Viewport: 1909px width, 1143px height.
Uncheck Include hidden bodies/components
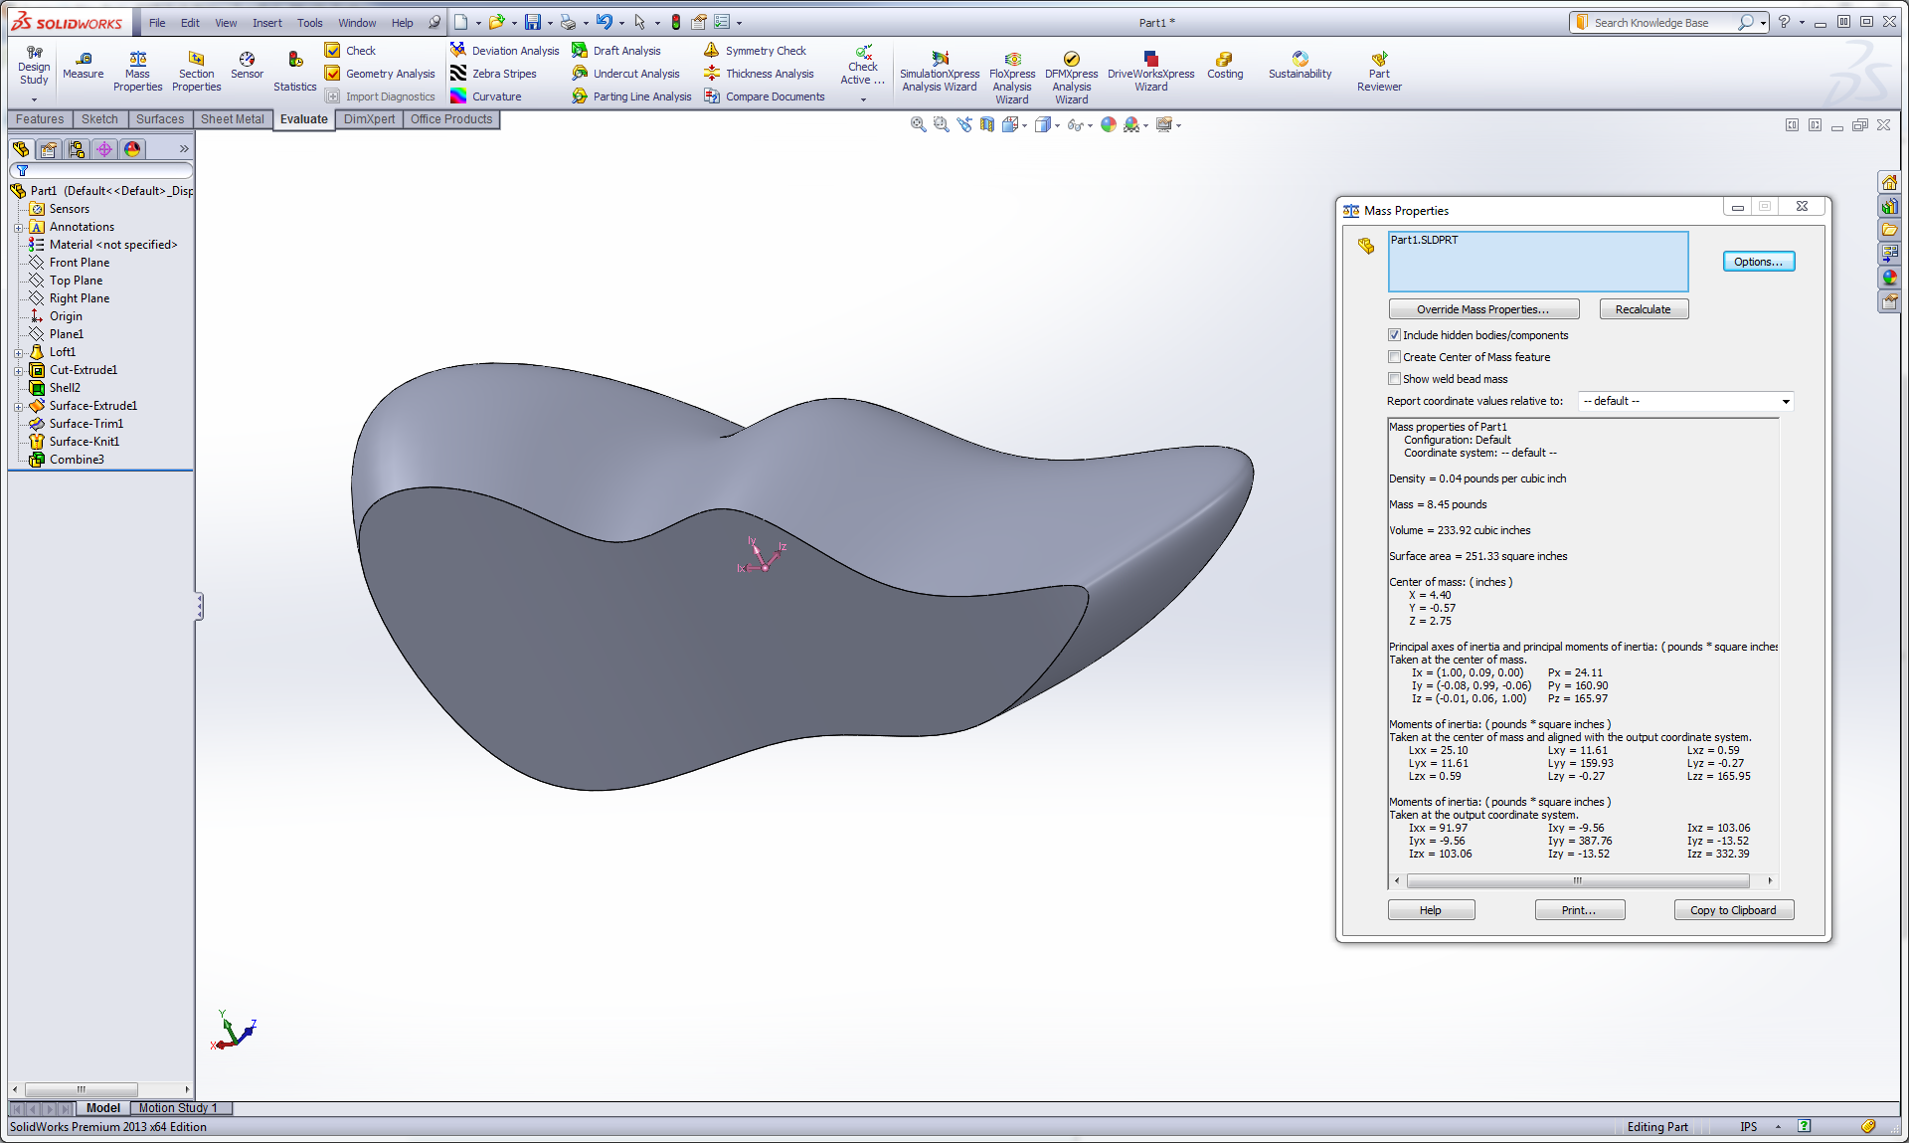pos(1394,335)
